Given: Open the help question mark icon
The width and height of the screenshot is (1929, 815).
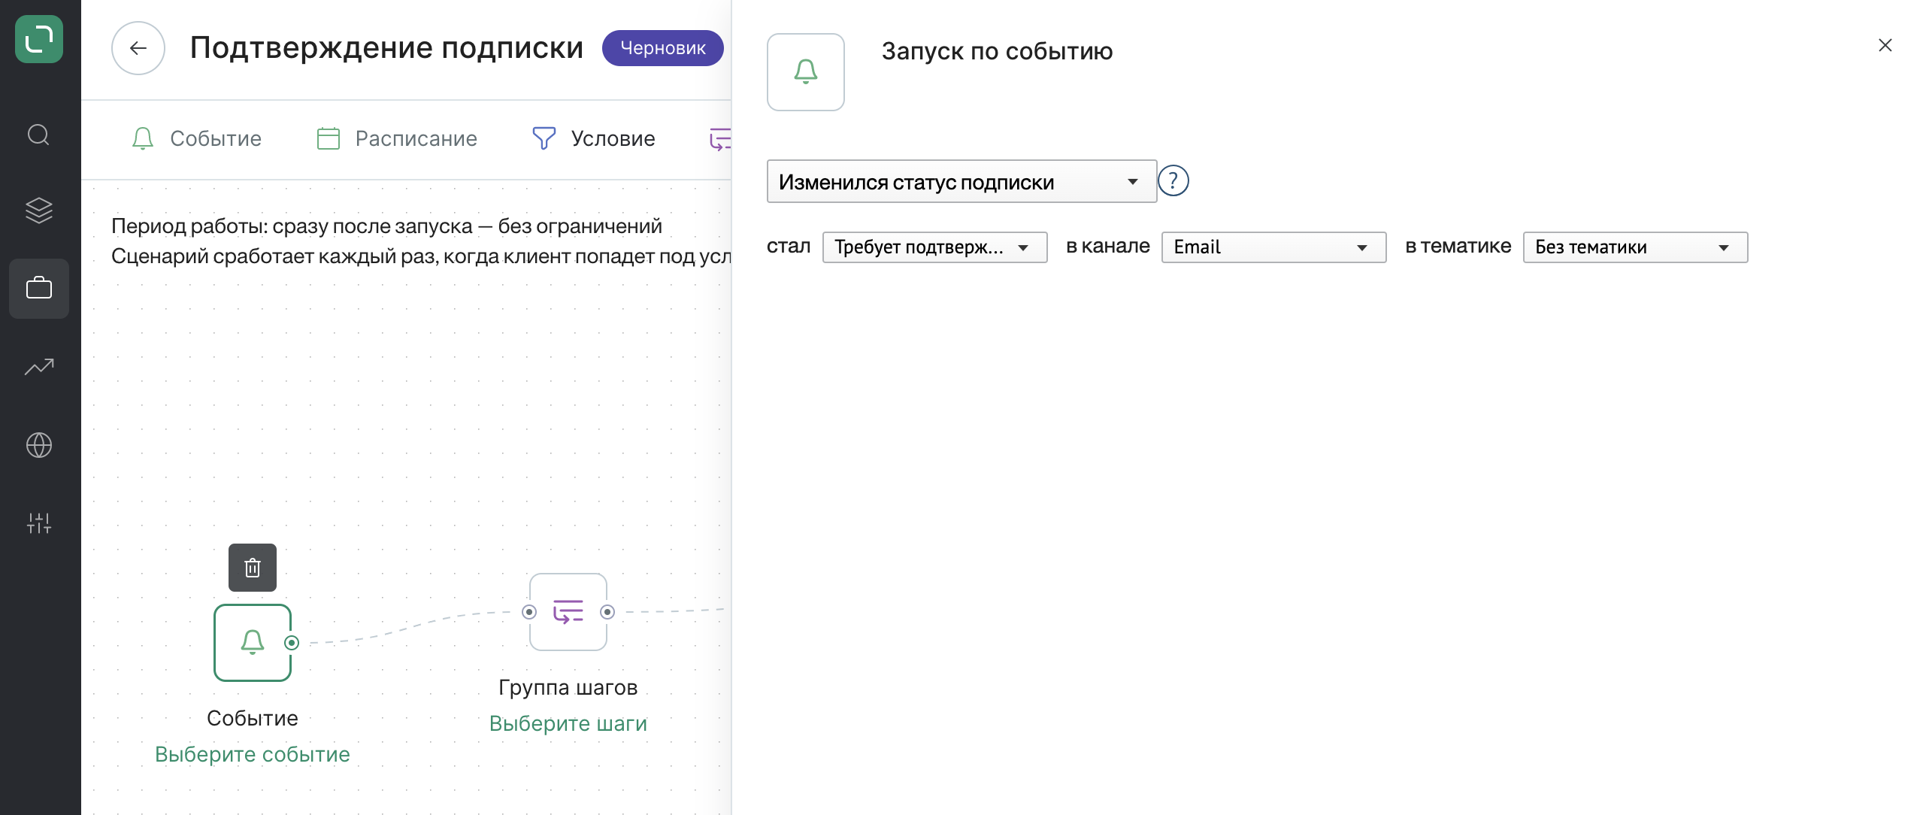Looking at the screenshot, I should [x=1173, y=181].
